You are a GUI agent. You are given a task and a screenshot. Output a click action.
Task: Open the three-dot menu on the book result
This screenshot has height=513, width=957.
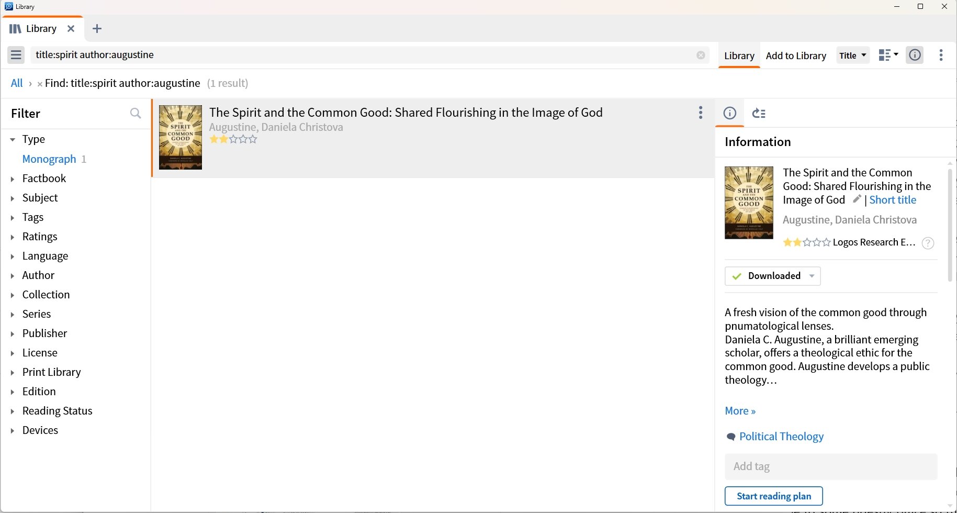click(701, 113)
